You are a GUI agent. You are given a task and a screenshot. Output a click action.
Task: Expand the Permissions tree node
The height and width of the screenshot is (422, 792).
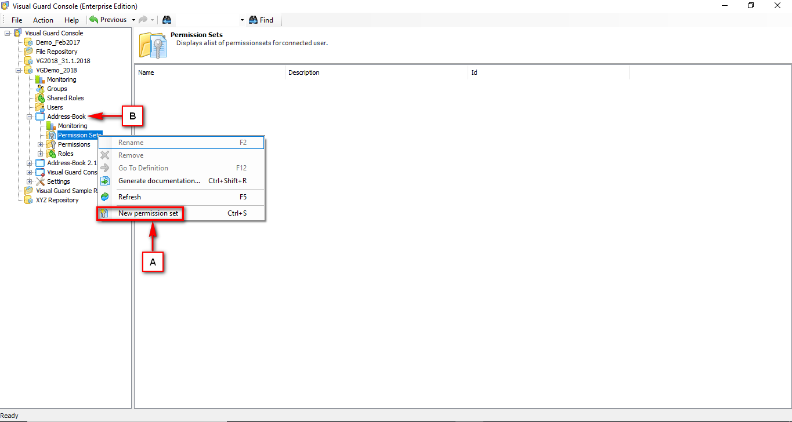pos(41,144)
